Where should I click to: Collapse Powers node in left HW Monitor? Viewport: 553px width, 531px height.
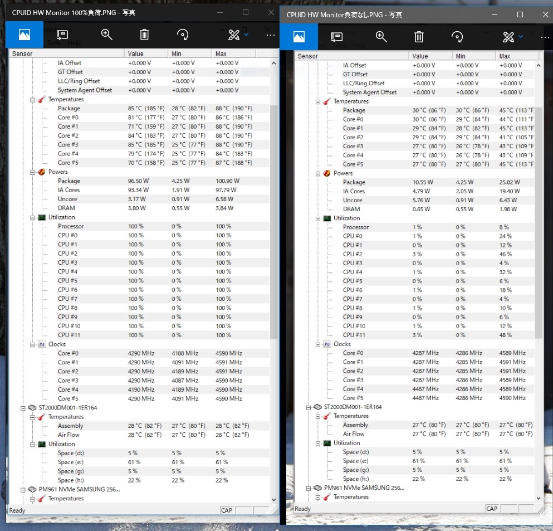[32, 173]
